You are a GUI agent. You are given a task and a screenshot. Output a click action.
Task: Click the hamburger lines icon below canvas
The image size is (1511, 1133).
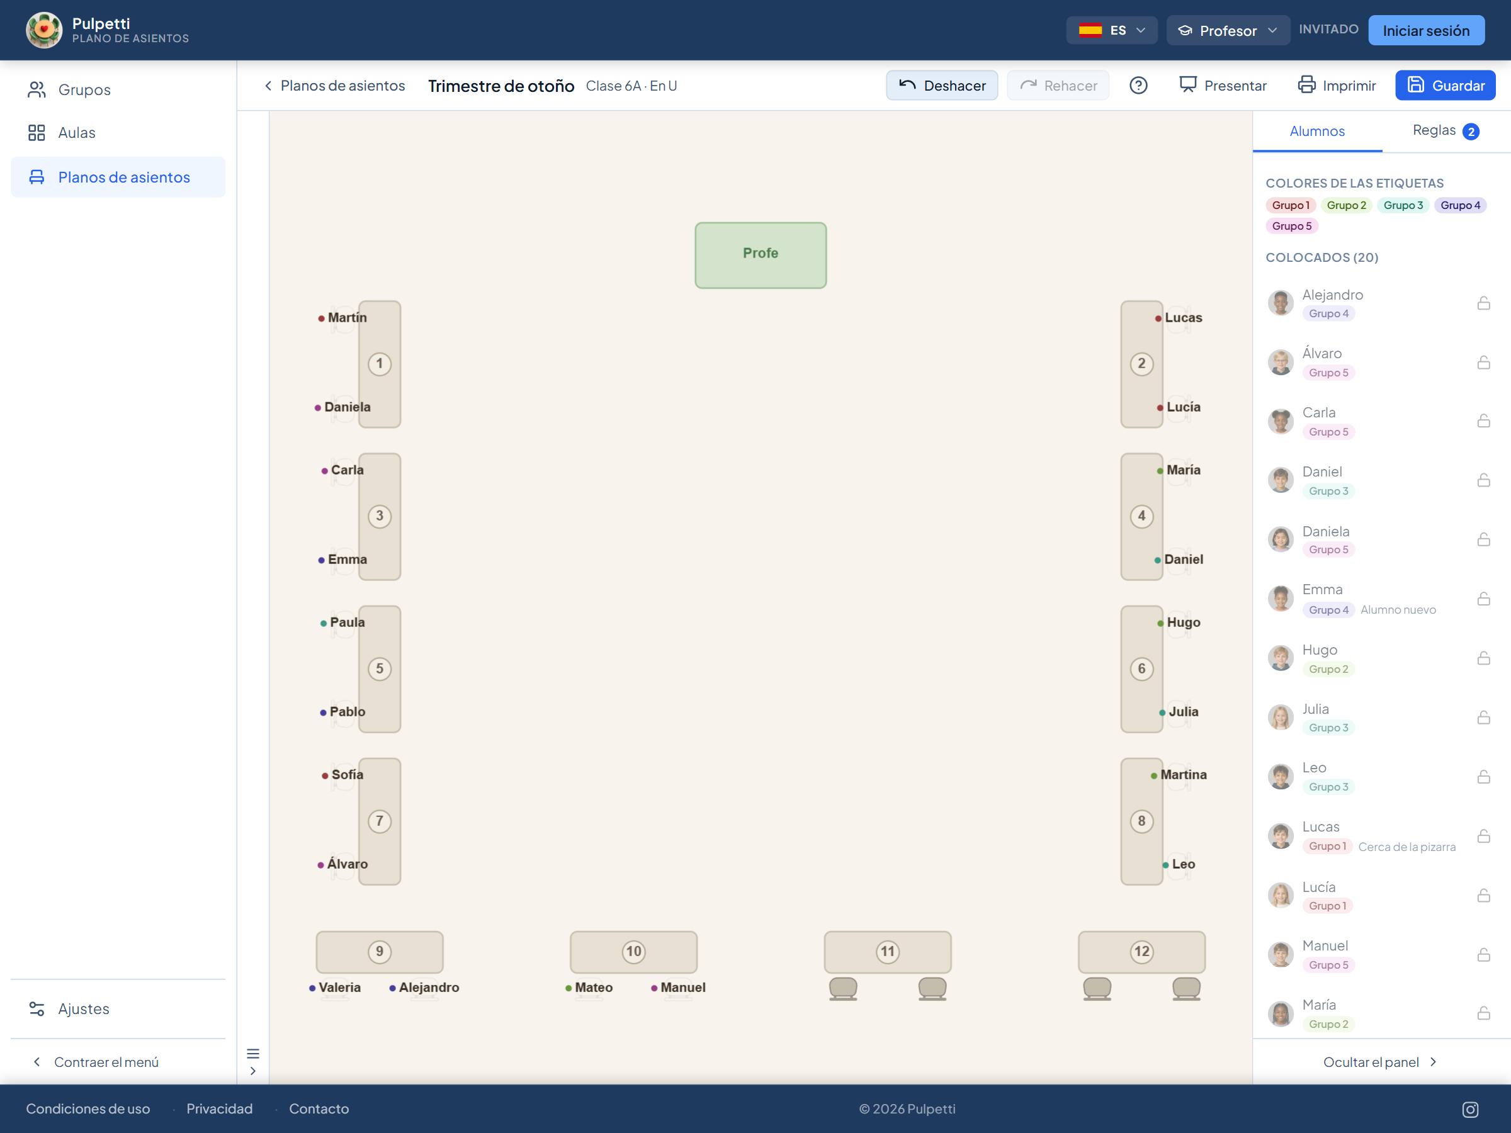point(252,1053)
